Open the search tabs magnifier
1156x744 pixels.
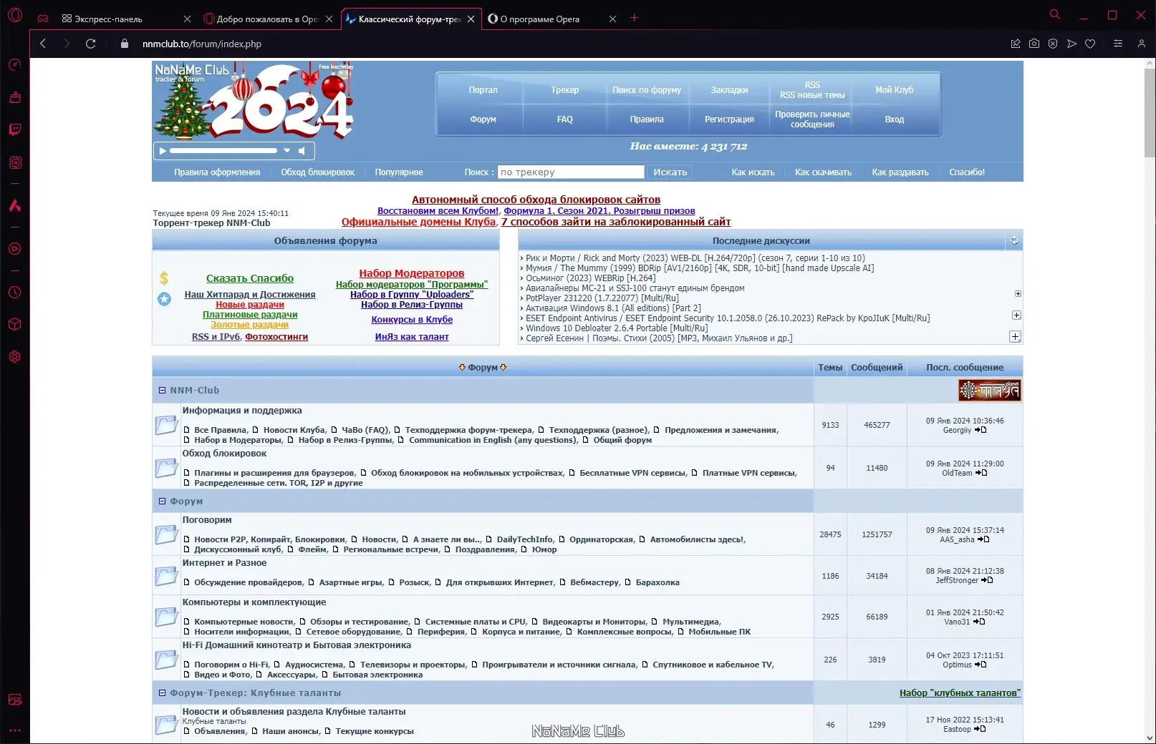1055,14
